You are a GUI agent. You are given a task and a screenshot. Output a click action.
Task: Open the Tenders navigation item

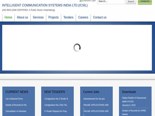click(68, 18)
